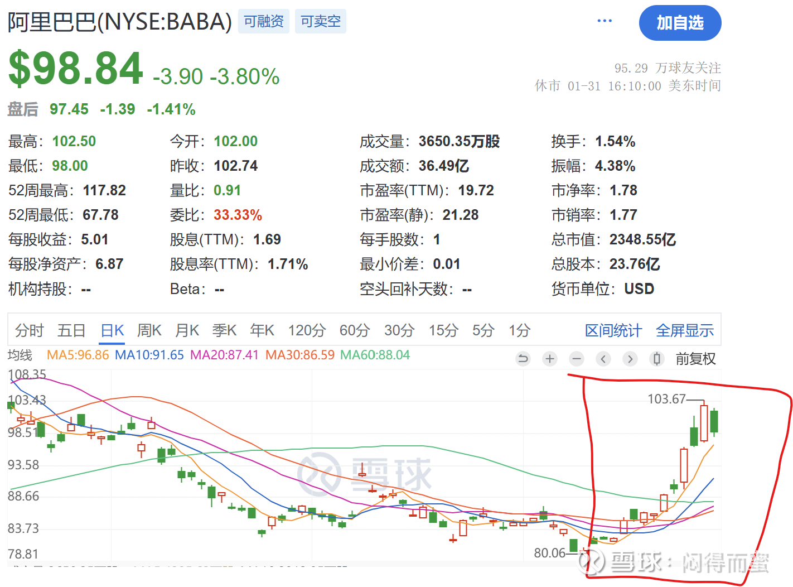Click the 可融资 tag
The image size is (793, 587).
coord(264,21)
